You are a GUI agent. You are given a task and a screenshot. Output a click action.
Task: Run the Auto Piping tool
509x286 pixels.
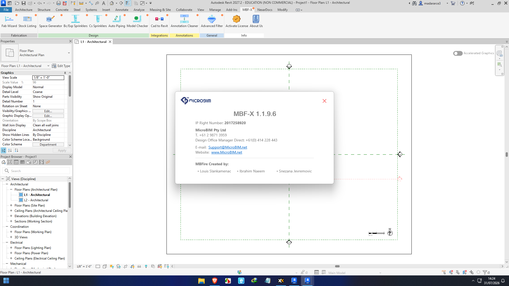pyautogui.click(x=117, y=21)
